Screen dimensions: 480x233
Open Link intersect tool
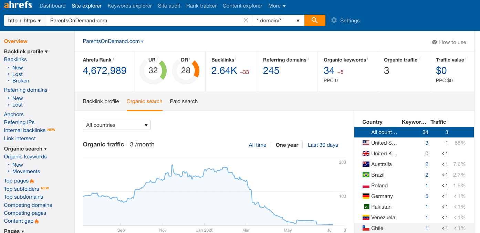click(20, 138)
